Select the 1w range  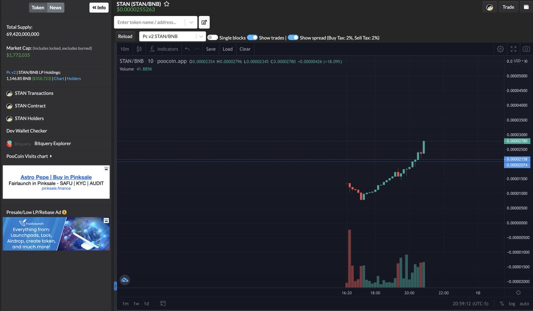coord(136,303)
